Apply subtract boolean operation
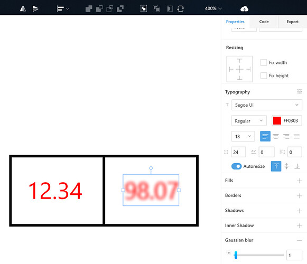This screenshot has width=307, height=264. click(99, 8)
